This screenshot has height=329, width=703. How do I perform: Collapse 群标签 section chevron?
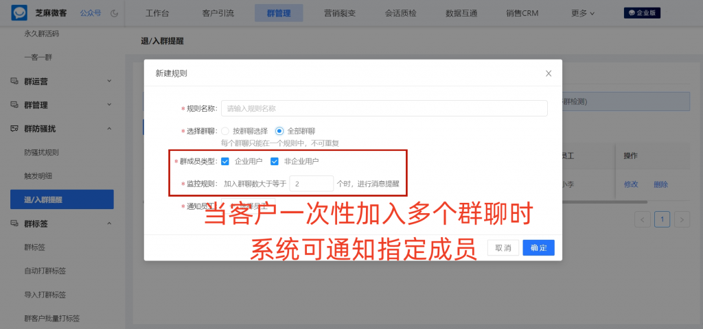(109, 223)
